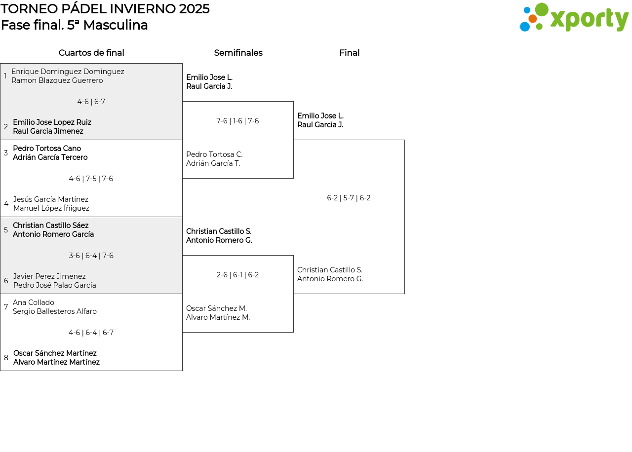Open semifinal score 2-6 | 6-1 | 6-2

(x=237, y=275)
